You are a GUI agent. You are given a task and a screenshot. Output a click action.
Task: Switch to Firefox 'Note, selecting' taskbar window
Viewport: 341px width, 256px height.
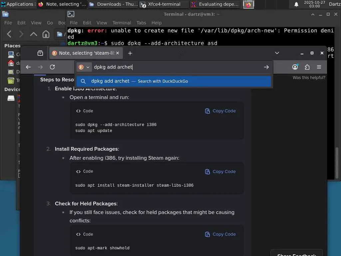tap(62, 4)
